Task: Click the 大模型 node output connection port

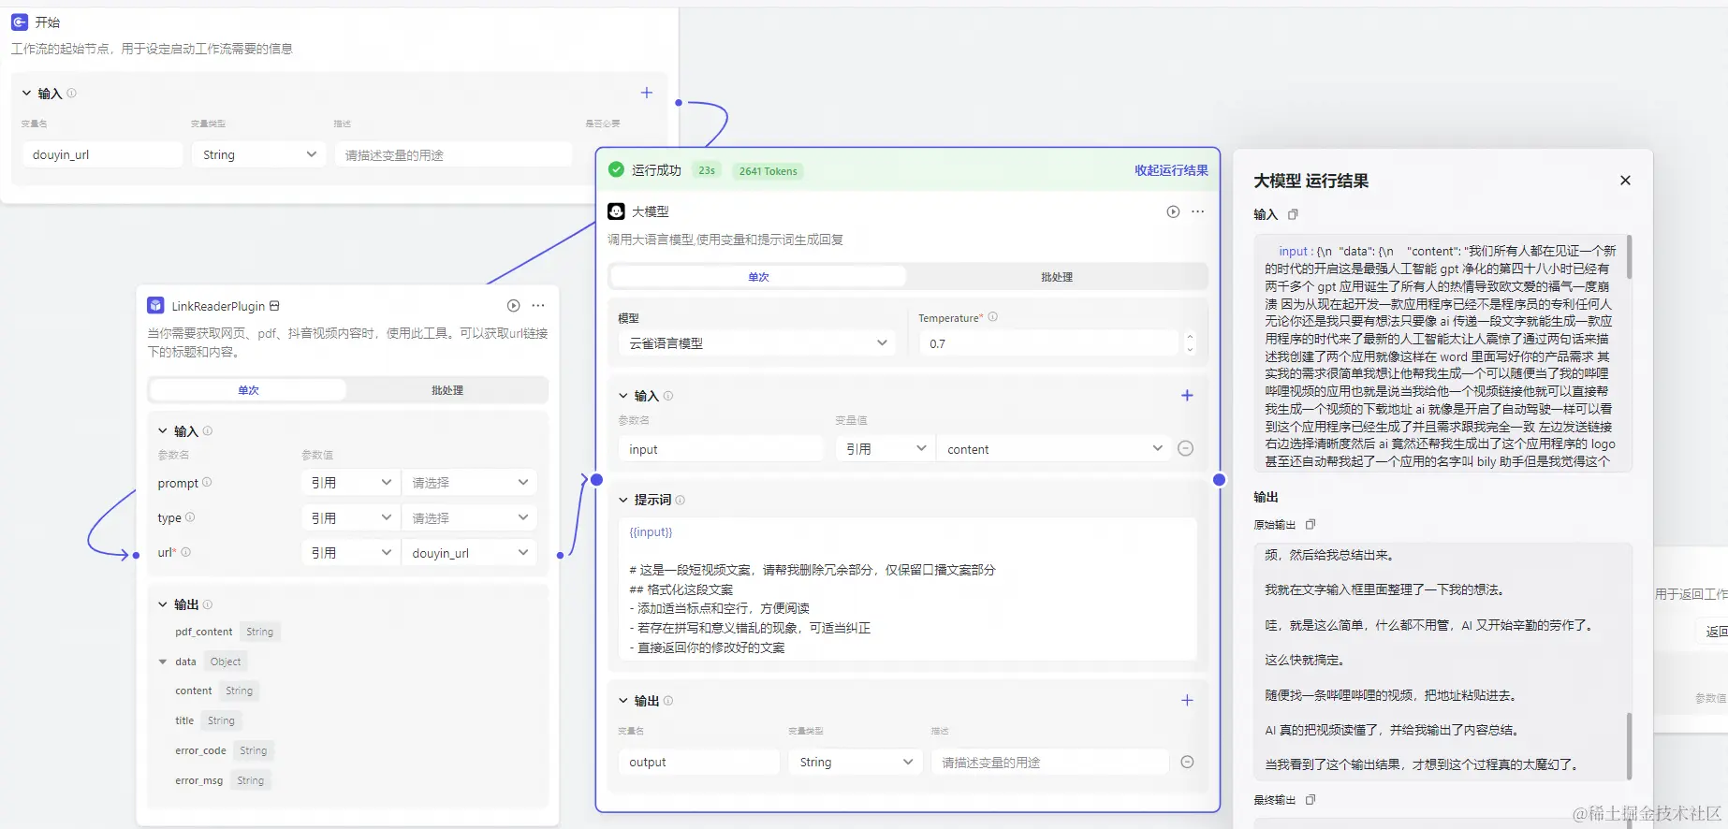Action: coord(1219,480)
